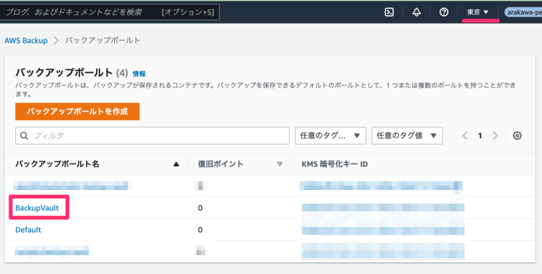The height and width of the screenshot is (274, 542).
Task: Open the 東京 region dropdown
Action: click(x=478, y=12)
